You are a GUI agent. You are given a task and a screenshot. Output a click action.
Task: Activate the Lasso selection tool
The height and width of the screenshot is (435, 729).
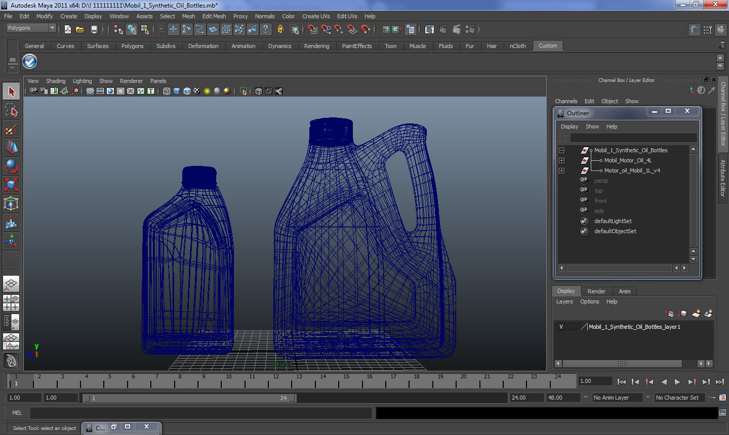pyautogui.click(x=11, y=110)
